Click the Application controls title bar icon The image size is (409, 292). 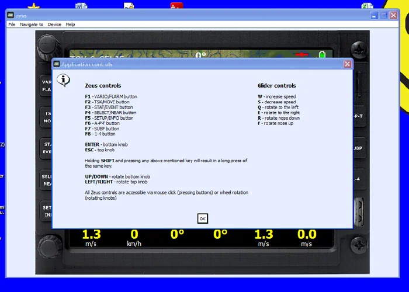[x=57, y=64]
